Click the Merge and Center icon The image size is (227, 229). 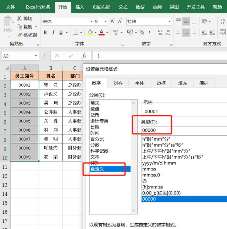coord(223,32)
